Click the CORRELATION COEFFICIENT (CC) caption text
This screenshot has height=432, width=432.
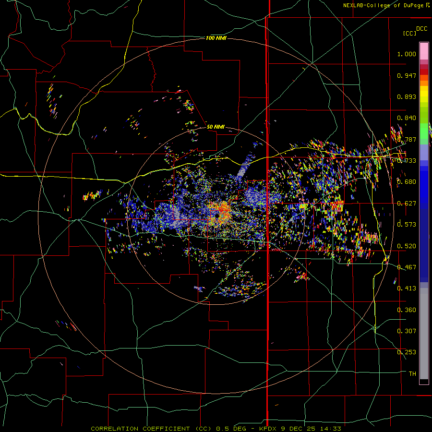(x=151, y=429)
